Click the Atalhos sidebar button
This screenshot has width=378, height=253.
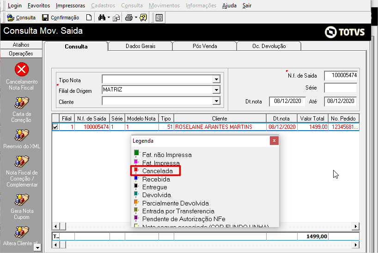point(21,45)
